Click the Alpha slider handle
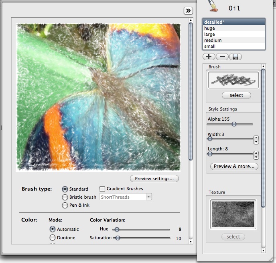The height and width of the screenshot is (263, 276). point(234,124)
